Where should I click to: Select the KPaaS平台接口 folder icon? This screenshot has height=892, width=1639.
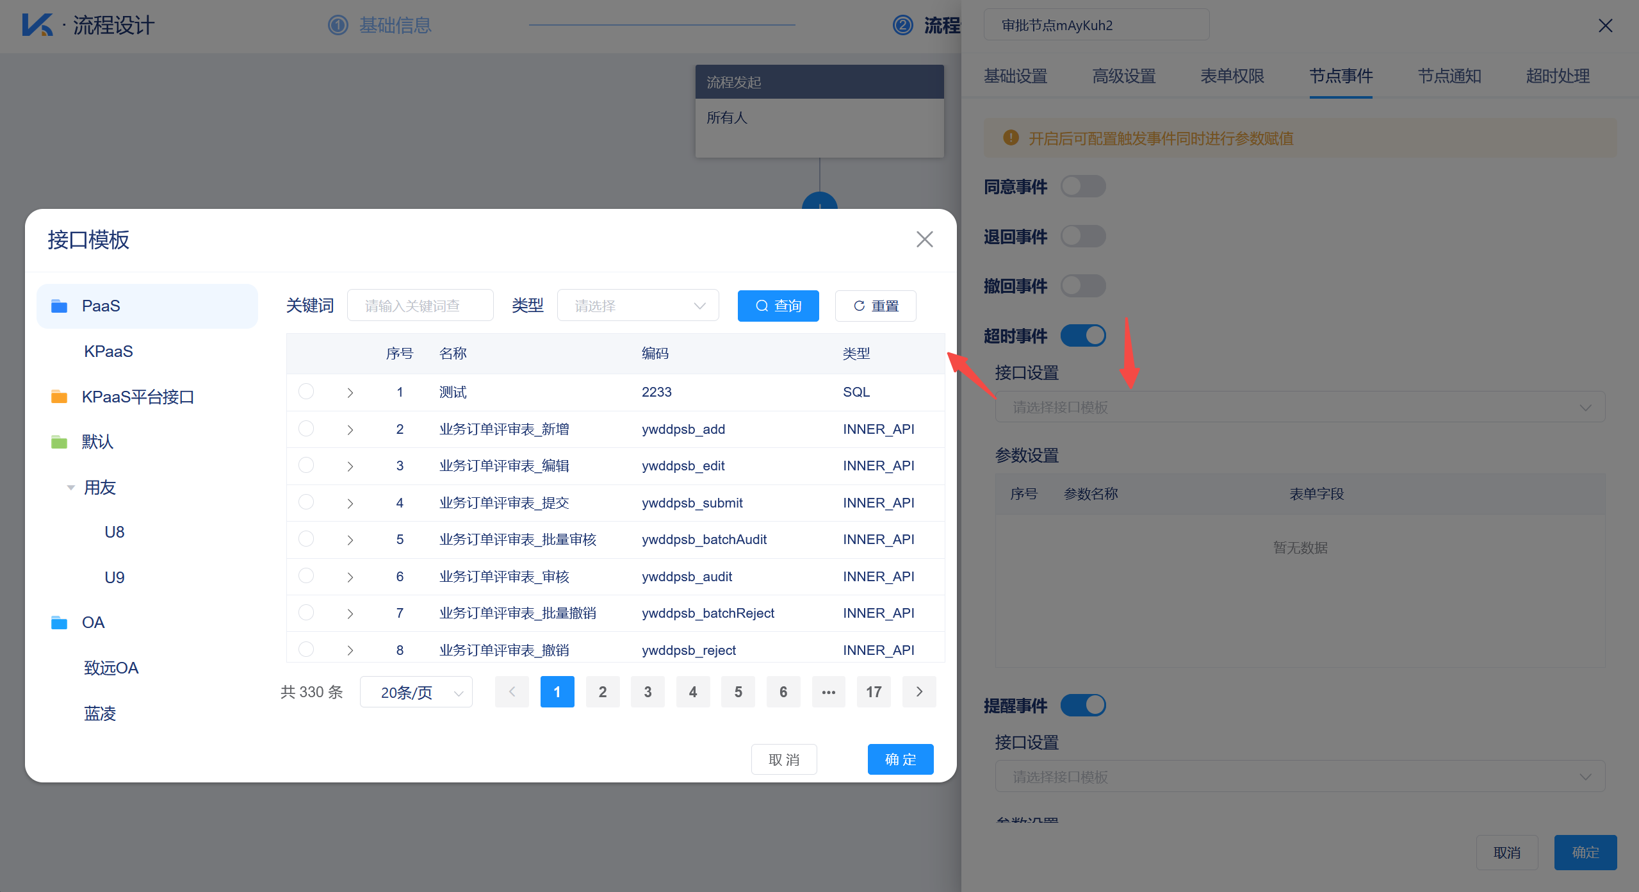click(59, 396)
